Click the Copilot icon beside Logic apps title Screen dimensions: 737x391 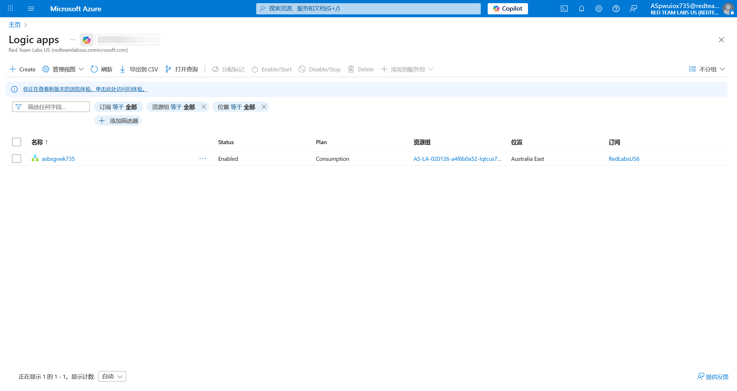86,40
